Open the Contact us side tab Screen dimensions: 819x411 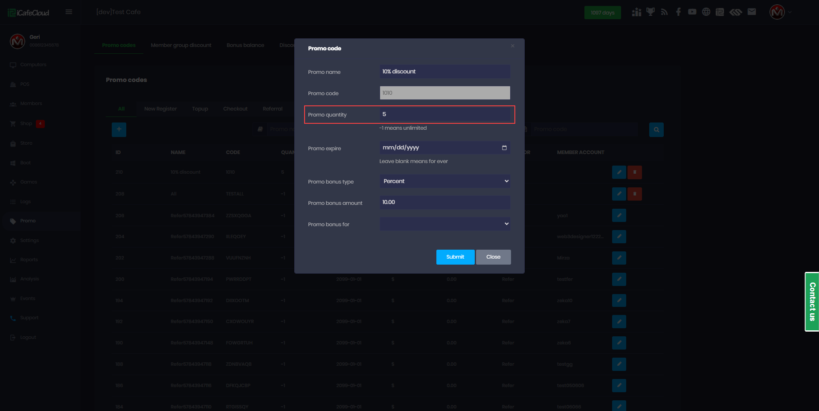812,302
